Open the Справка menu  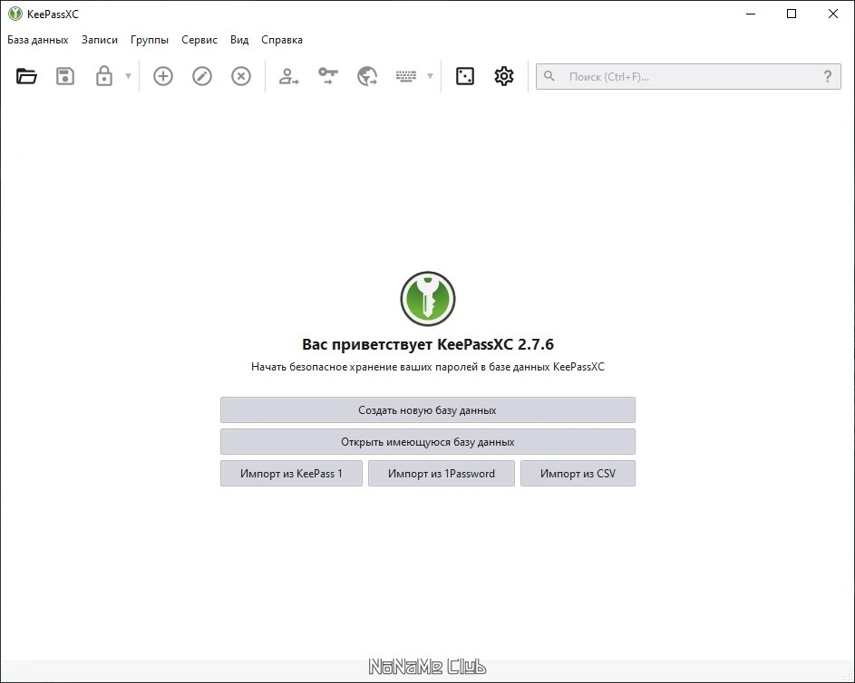282,40
